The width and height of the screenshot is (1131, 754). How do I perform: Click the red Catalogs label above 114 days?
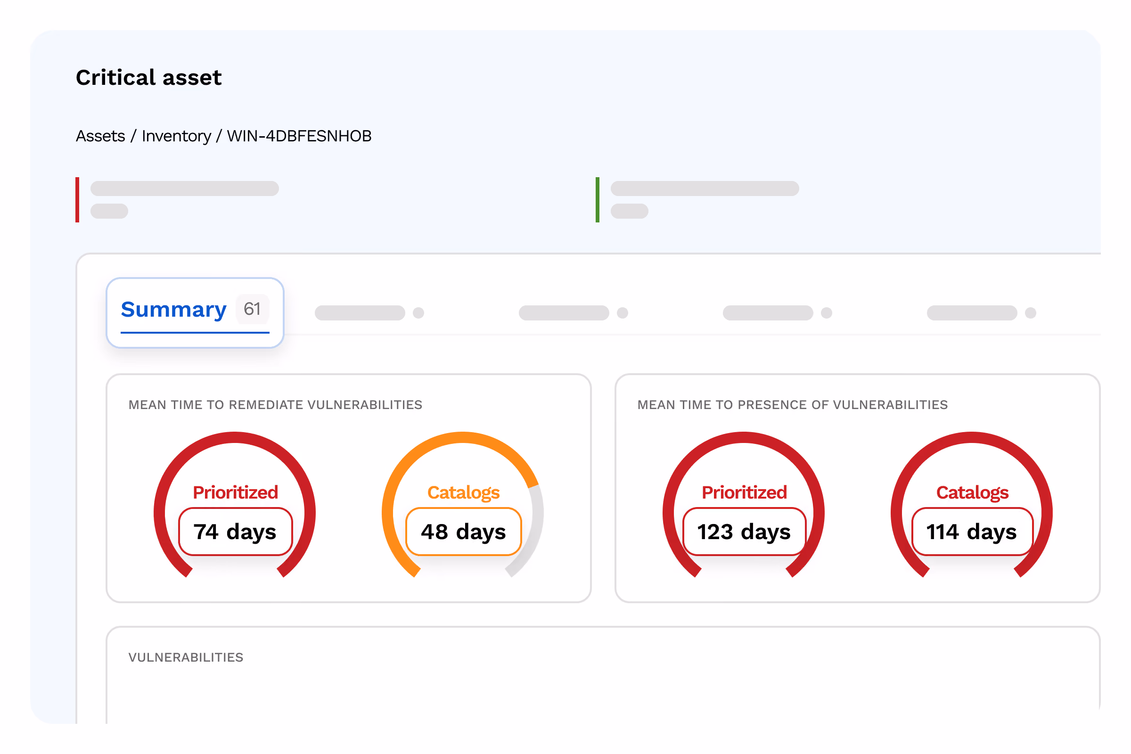pyautogui.click(x=972, y=492)
